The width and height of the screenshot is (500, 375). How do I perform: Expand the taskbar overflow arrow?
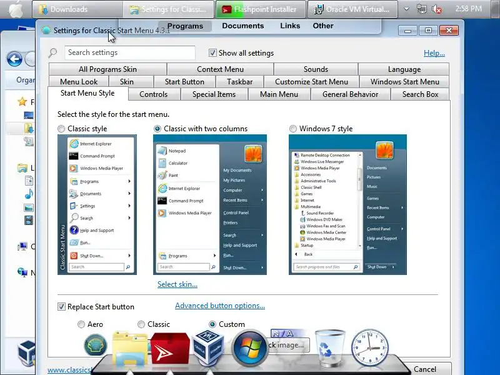point(406,9)
